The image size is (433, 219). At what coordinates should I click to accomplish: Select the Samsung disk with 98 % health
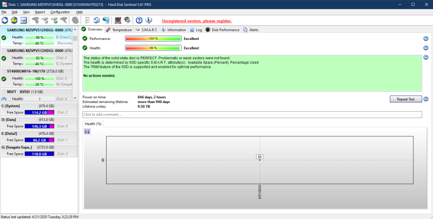tap(36, 37)
